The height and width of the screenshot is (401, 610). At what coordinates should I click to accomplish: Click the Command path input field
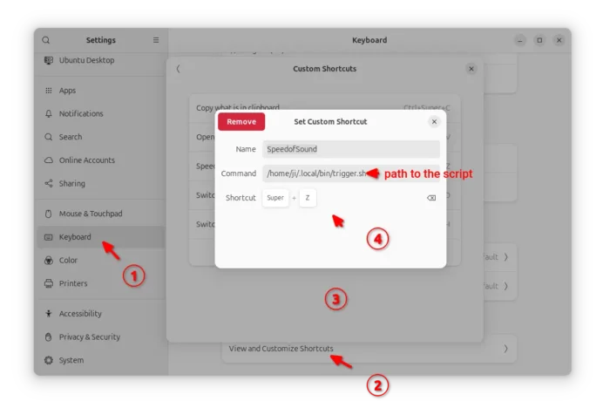314,173
